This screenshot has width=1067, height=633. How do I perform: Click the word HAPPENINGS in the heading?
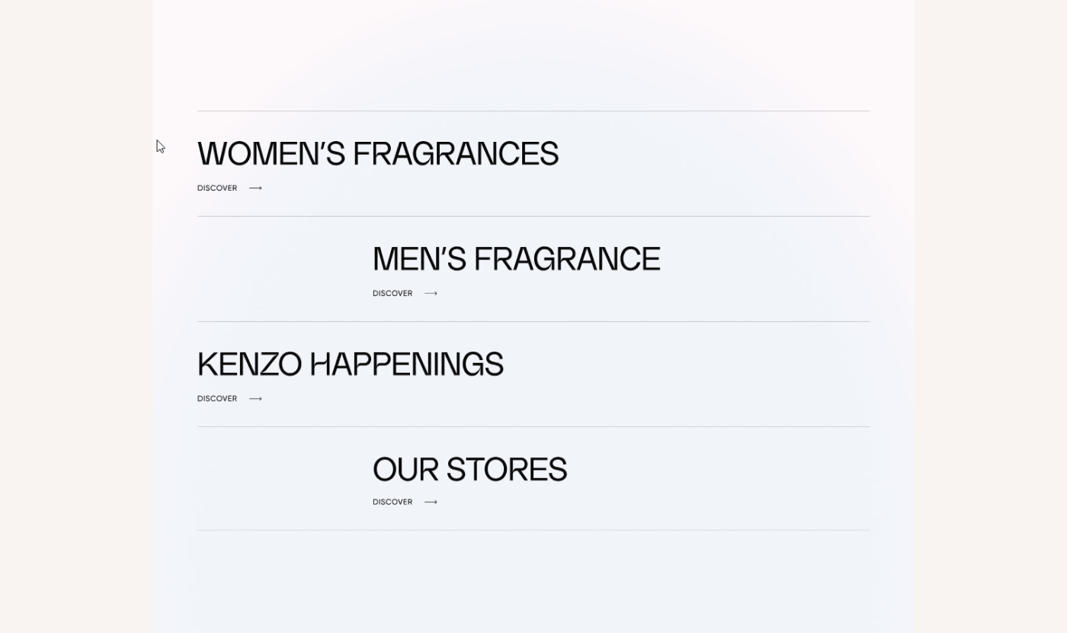pyautogui.click(x=407, y=365)
